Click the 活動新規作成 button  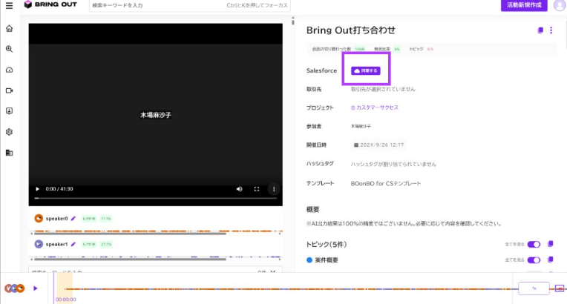[x=524, y=5]
